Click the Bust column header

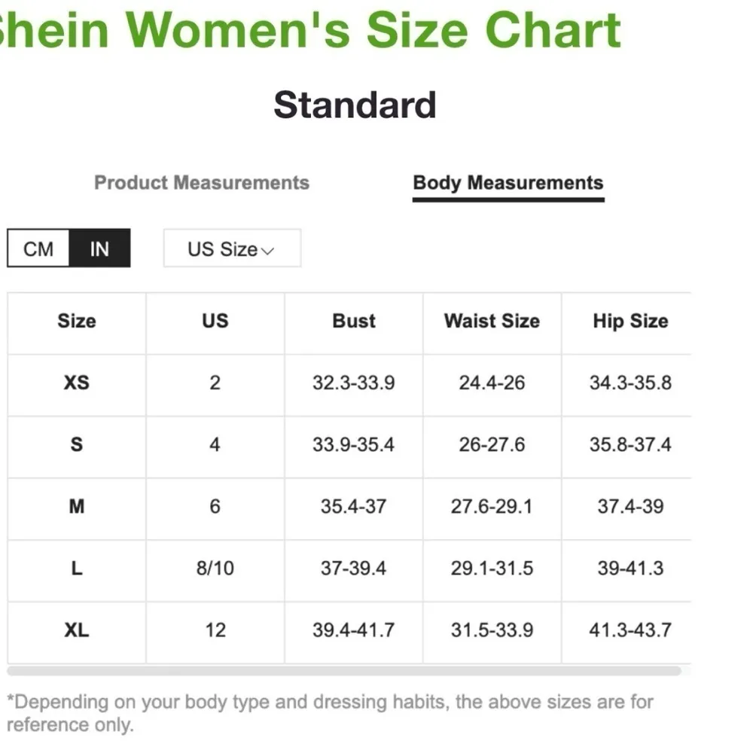tap(354, 321)
